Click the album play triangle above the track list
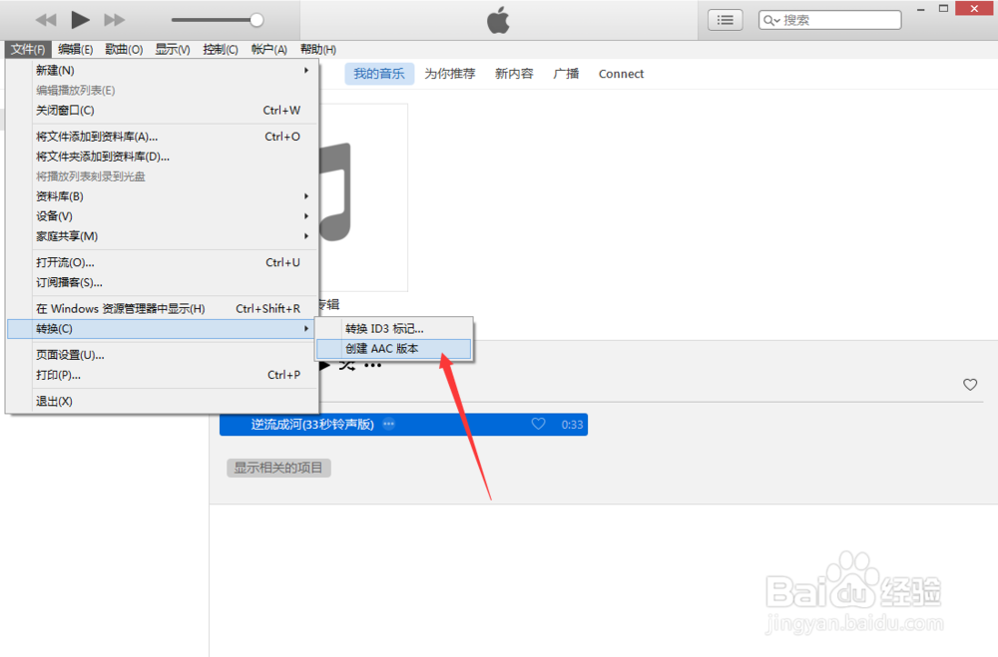Viewport: 998px width, 657px height. point(324,364)
